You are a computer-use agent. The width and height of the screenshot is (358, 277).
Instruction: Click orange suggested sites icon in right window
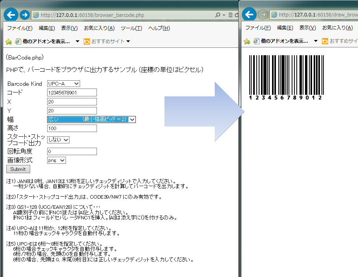[325, 41]
